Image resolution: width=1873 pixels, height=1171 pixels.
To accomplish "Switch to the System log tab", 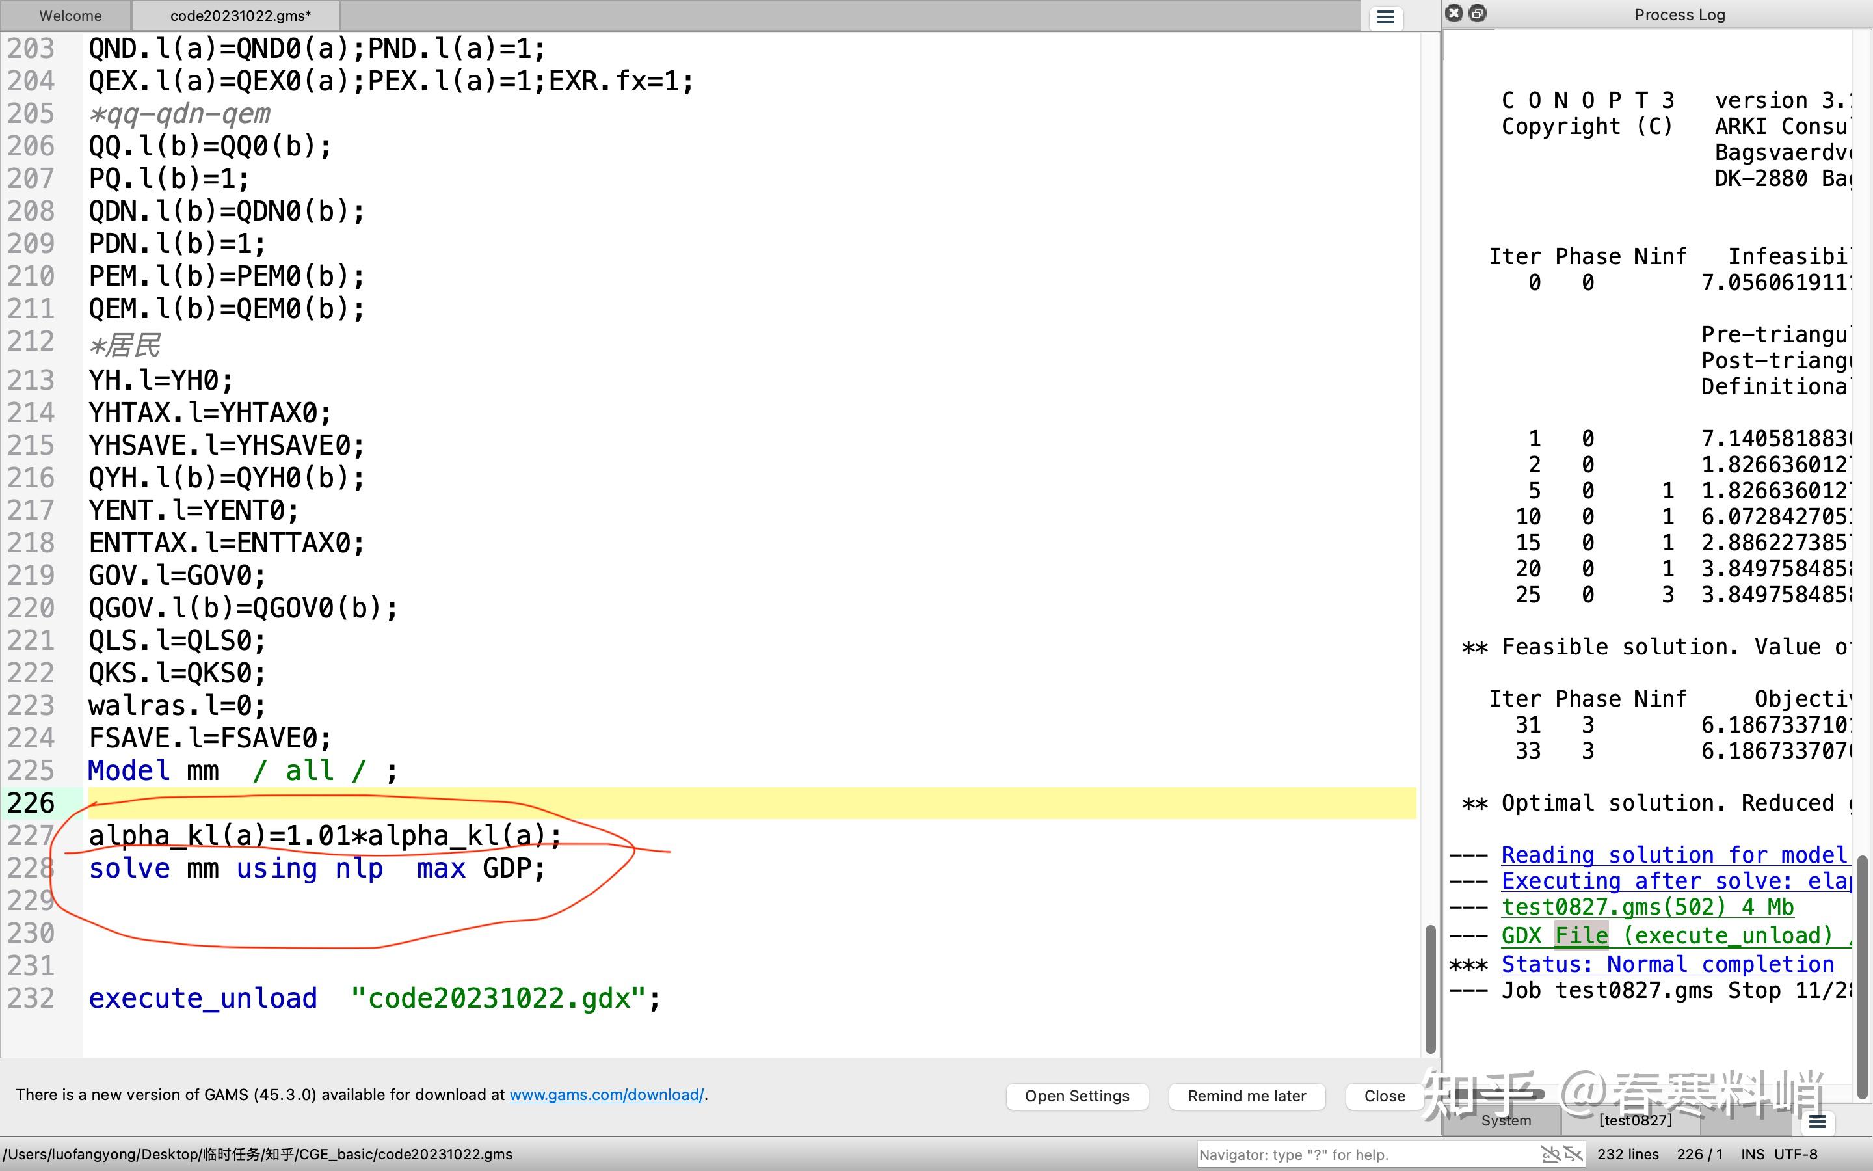I will tap(1506, 1121).
